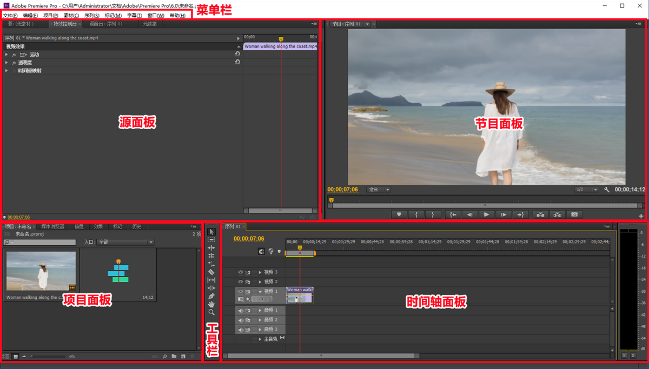Open the 适合 zoom level dropdown
Image resolution: width=649 pixels, height=369 pixels.
click(379, 190)
